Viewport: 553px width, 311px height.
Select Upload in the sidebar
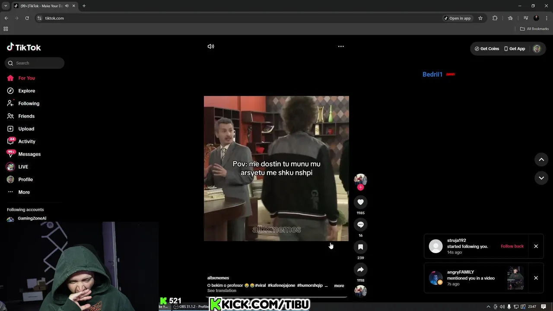26,129
